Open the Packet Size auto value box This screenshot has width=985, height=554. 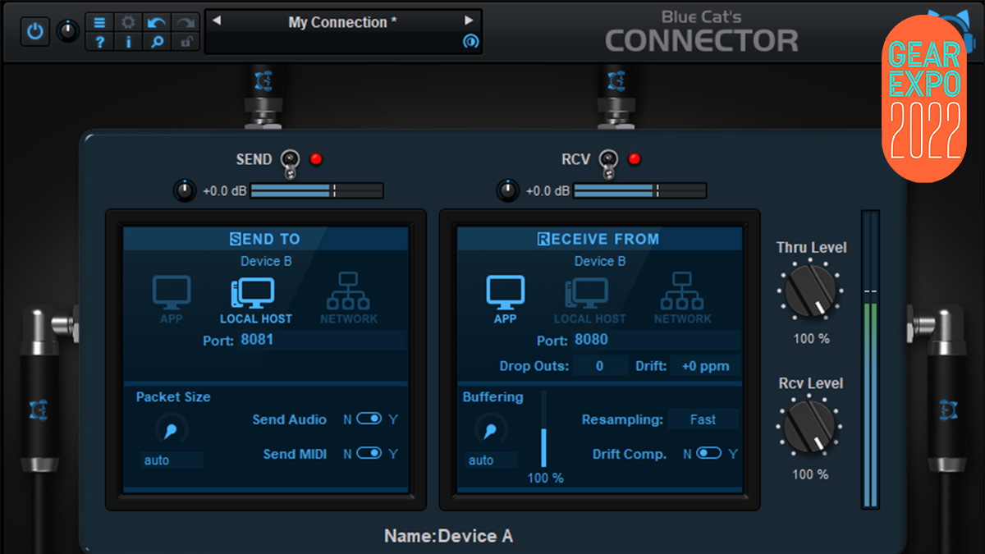tap(171, 460)
